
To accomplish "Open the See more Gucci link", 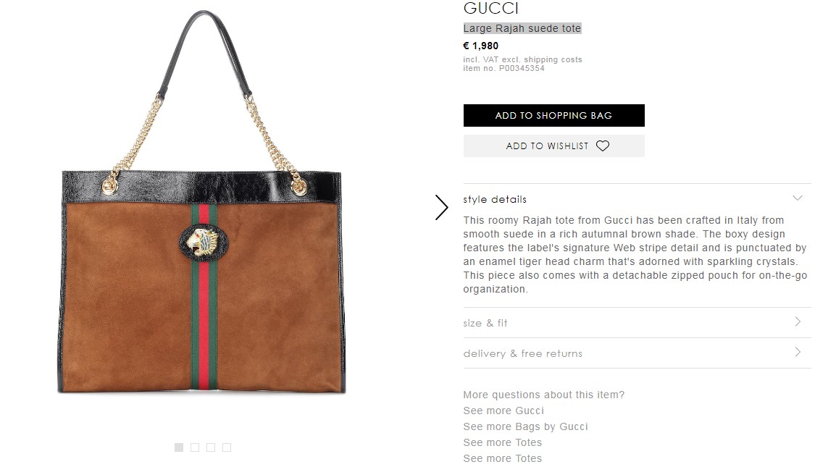I will [503, 411].
